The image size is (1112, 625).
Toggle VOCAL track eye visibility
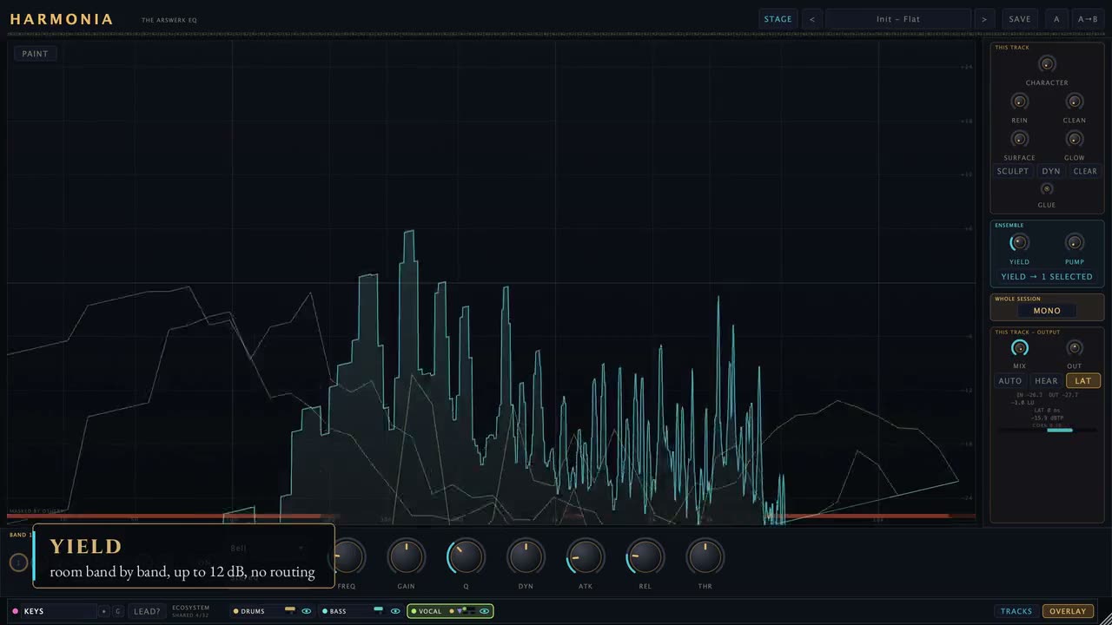tap(484, 611)
